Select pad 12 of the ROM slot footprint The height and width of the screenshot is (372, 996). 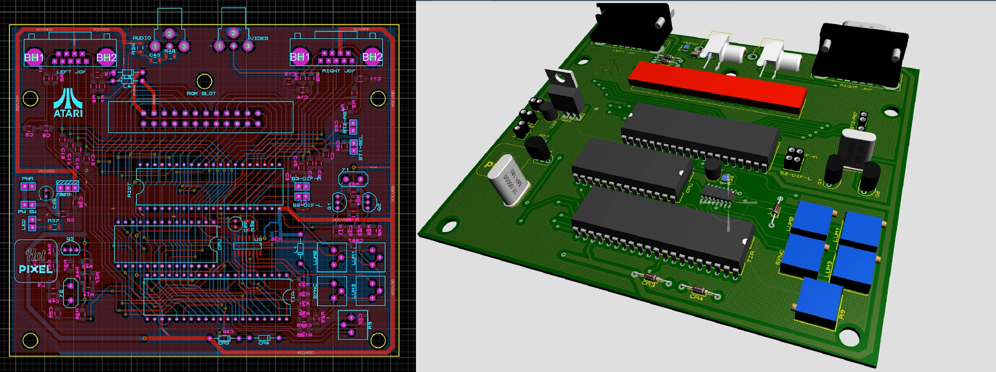(258, 124)
